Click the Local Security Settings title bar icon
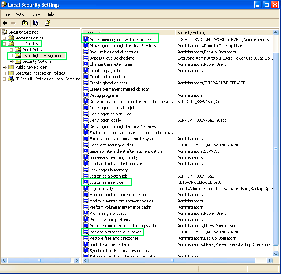The image size is (281, 274). 4,5
